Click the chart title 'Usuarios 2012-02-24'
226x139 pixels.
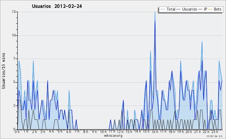57,6
